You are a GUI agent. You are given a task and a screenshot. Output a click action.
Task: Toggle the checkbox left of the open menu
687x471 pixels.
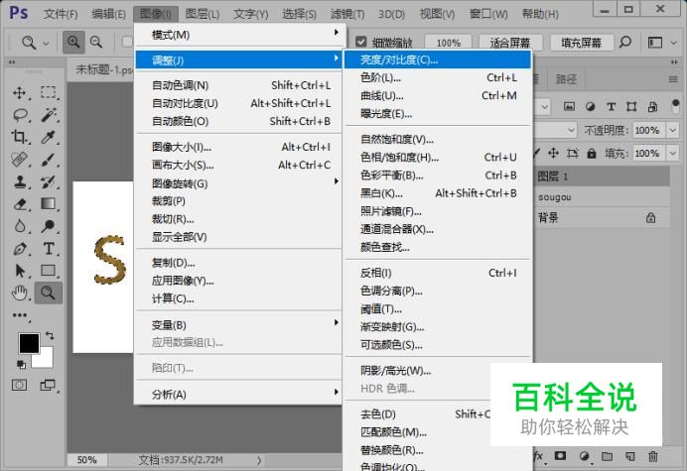pyautogui.click(x=127, y=42)
